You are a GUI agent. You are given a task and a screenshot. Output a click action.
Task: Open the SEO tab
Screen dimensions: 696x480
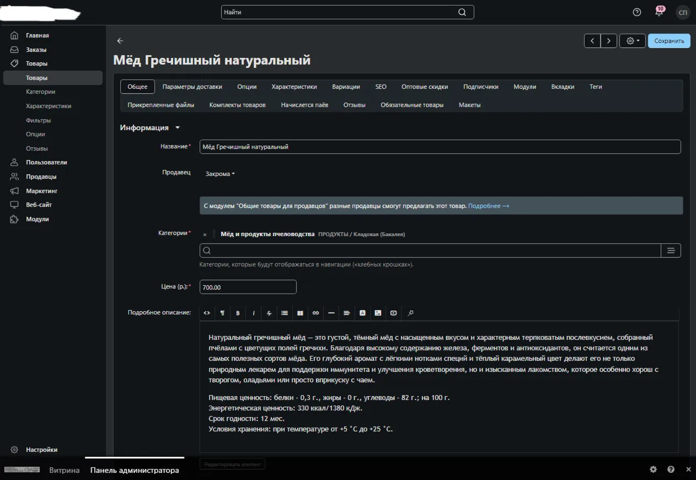click(381, 87)
